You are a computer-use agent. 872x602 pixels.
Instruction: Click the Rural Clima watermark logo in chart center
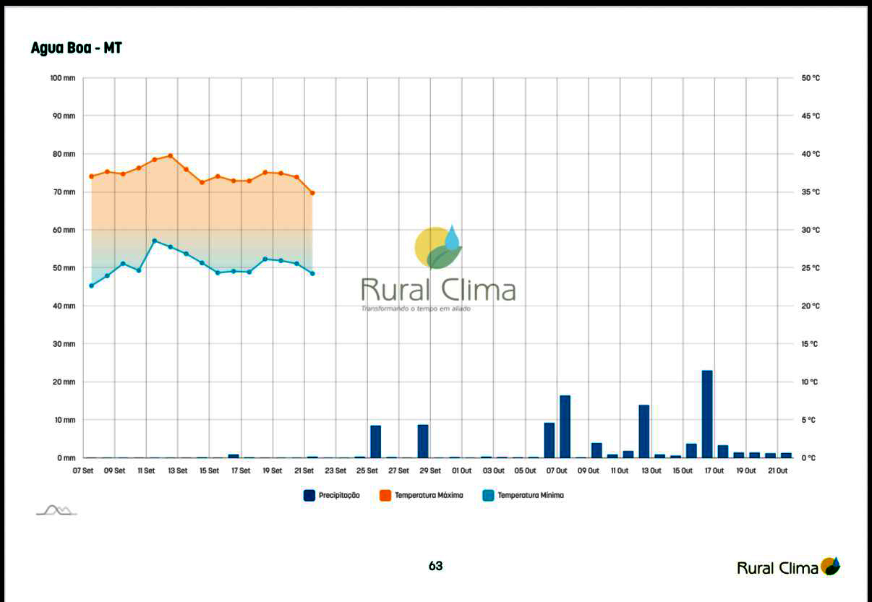coord(438,269)
